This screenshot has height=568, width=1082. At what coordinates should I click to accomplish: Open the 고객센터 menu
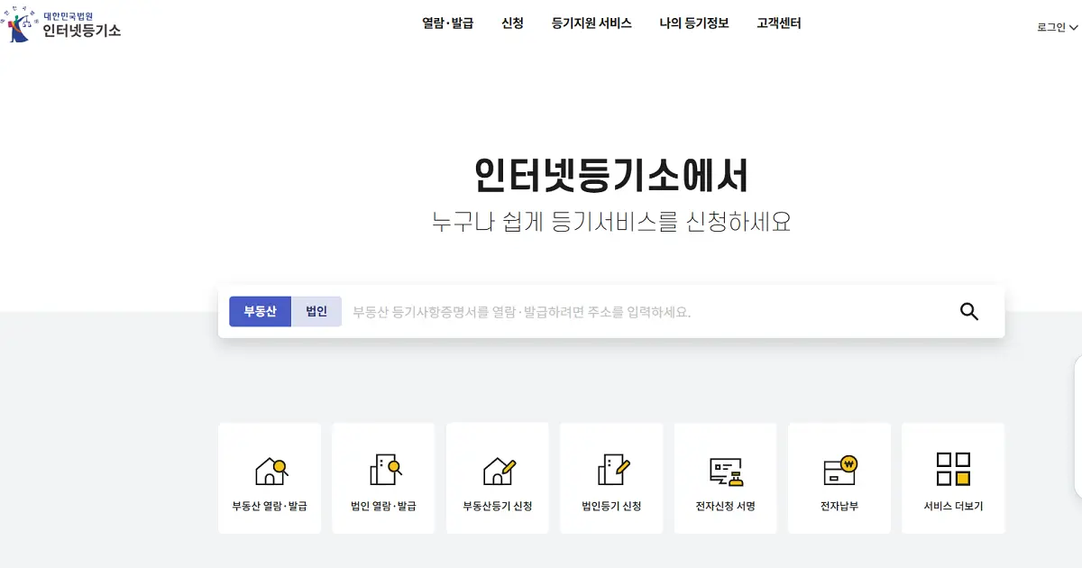[x=779, y=23]
